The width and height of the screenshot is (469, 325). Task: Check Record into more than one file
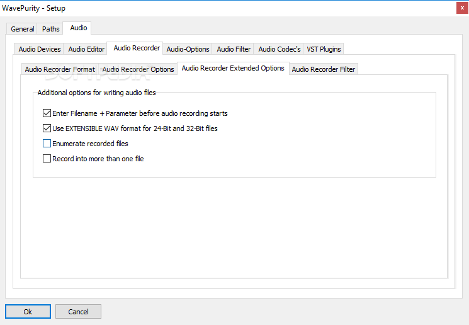click(47, 159)
